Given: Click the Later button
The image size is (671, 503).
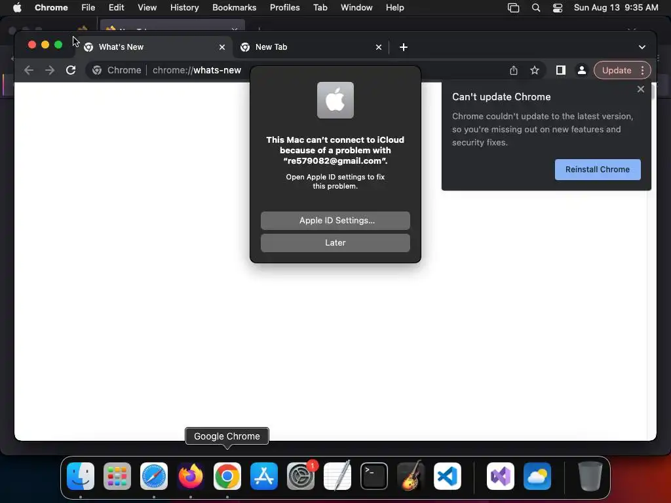Looking at the screenshot, I should click(x=335, y=242).
